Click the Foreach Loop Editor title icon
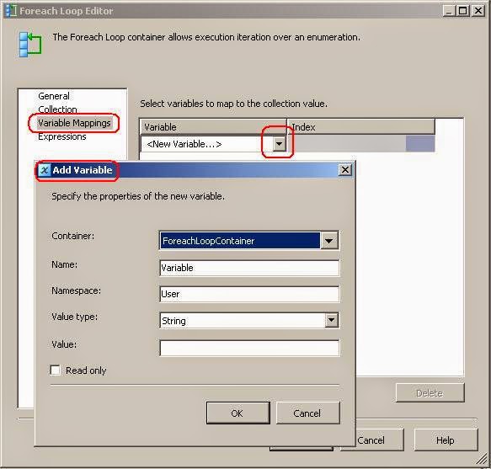This screenshot has height=469, width=491. 11,11
